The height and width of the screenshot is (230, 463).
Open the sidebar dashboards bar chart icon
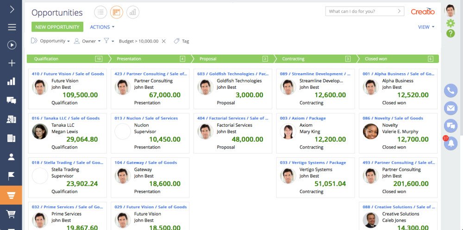[x=11, y=81]
